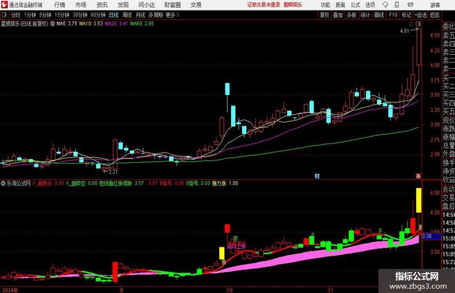Click the 4.61 high price label
The width and height of the screenshot is (455, 293).
(404, 31)
